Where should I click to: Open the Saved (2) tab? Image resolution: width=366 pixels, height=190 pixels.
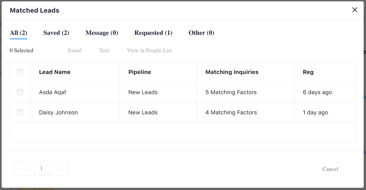(x=56, y=33)
